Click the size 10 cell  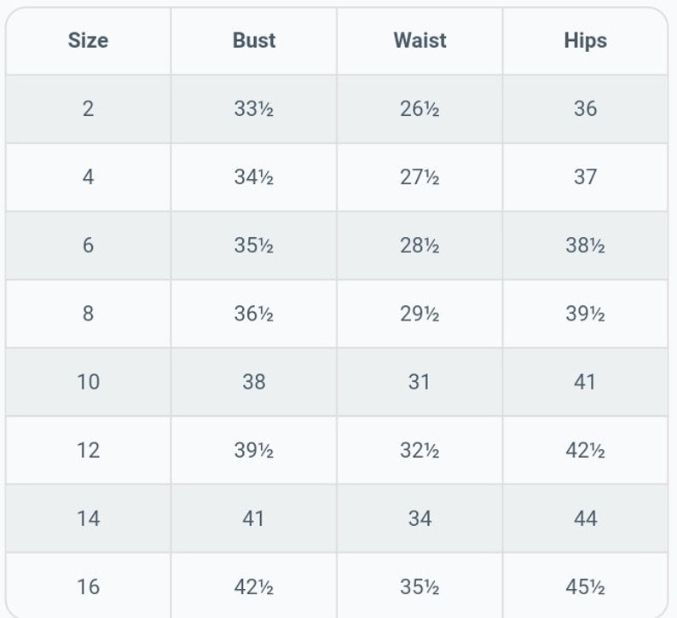point(88,382)
